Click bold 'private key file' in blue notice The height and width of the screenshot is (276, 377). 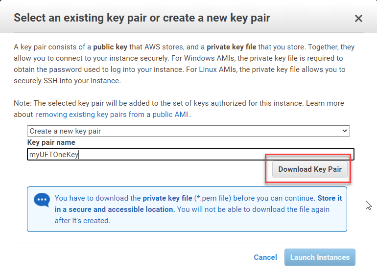(x=167, y=198)
